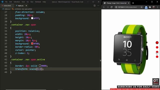Open the Go menu

point(28,2)
